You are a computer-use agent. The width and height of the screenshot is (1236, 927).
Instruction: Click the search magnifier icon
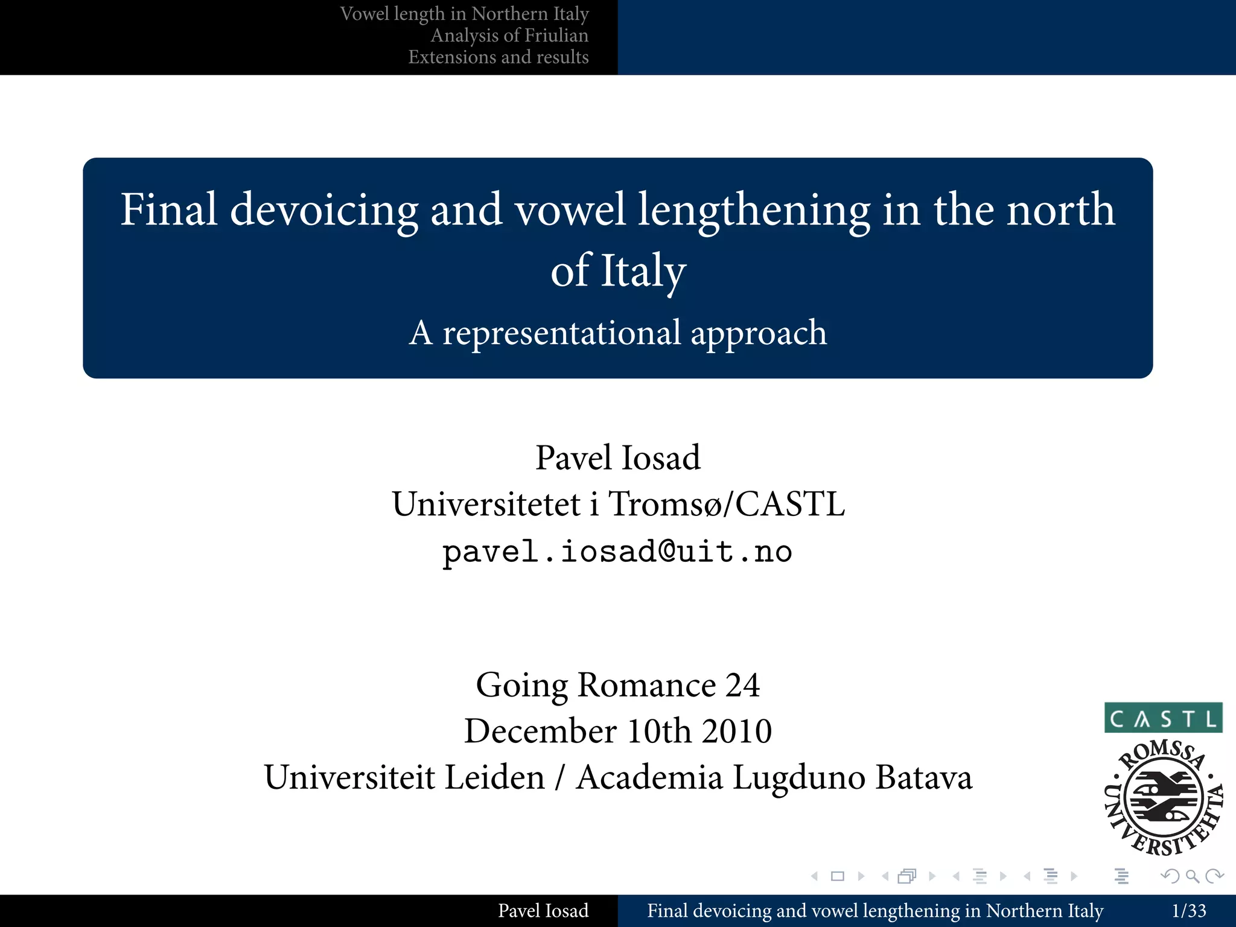click(x=1193, y=876)
